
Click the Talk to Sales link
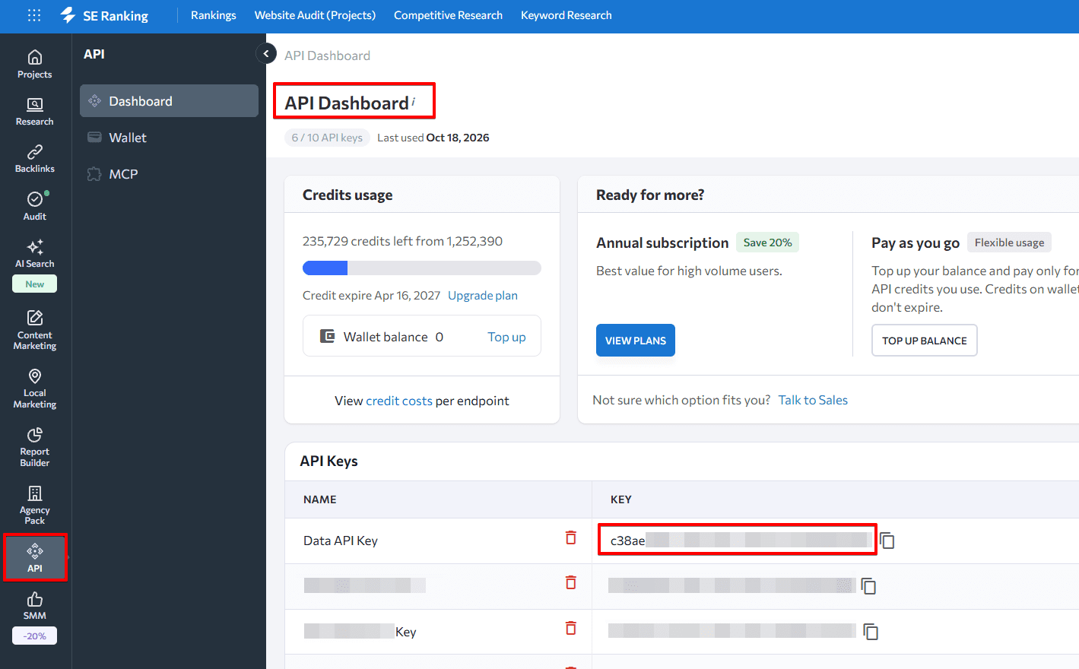[x=813, y=400]
